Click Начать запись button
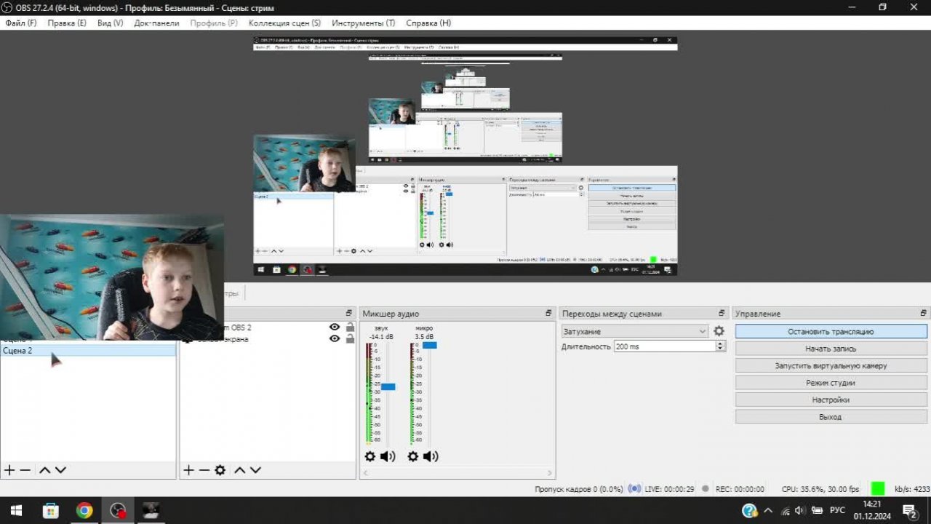 [x=831, y=349]
